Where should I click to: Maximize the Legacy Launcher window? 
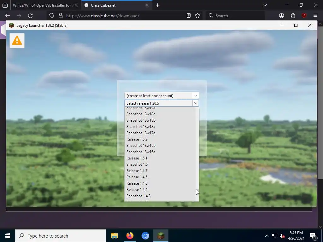(296, 25)
